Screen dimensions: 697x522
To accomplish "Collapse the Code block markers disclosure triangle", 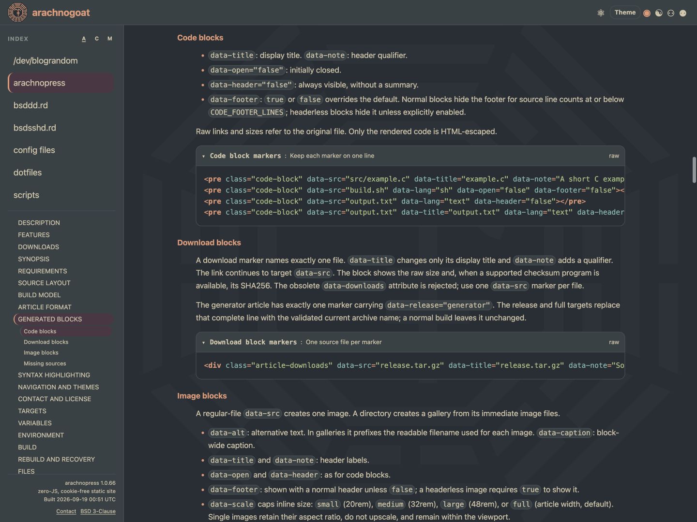I will [203, 156].
